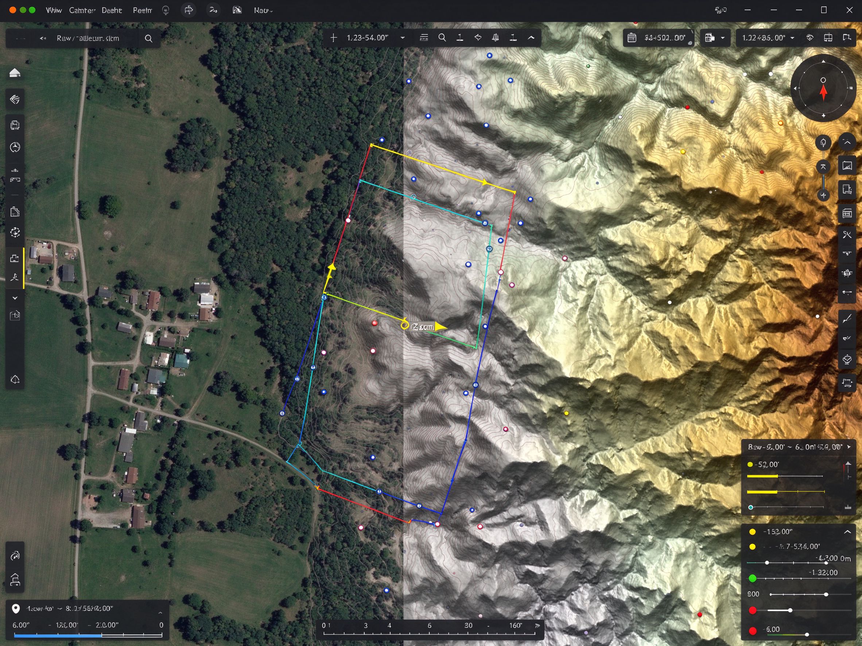
Task: Open the Camter menu
Action: tap(82, 11)
